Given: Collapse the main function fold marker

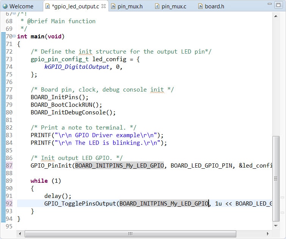Looking at the screenshot, I should [14, 36].
